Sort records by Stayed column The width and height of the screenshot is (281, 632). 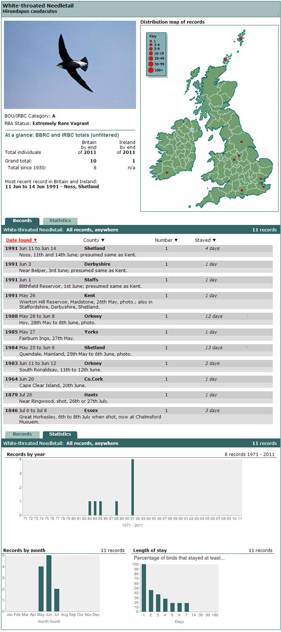(205, 240)
